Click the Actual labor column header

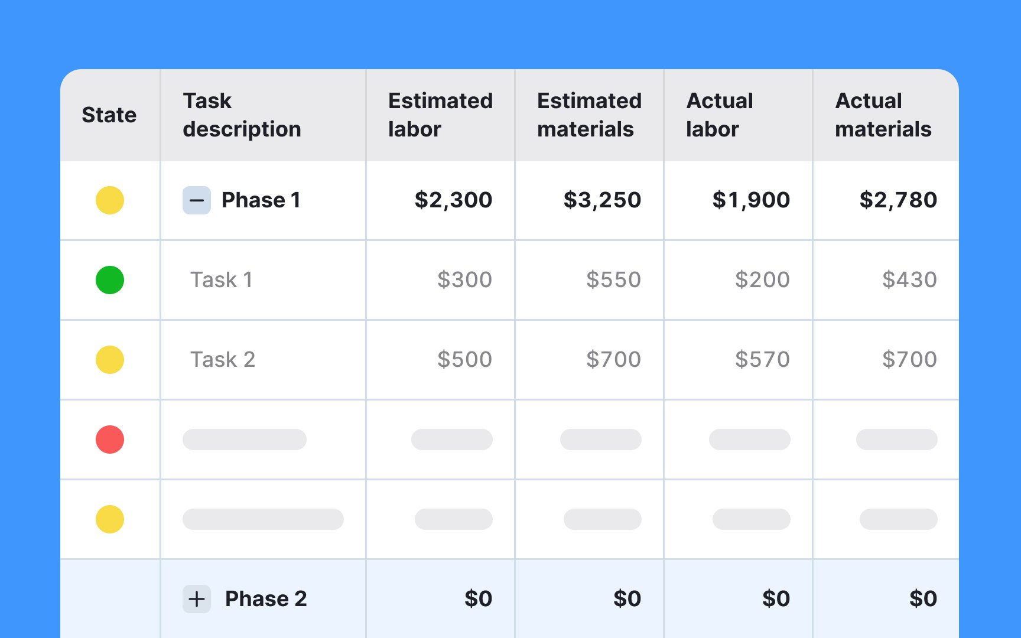tap(720, 115)
